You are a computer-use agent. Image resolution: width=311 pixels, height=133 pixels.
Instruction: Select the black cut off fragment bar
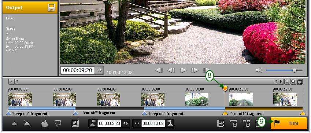pyautogui.click(x=110, y=108)
